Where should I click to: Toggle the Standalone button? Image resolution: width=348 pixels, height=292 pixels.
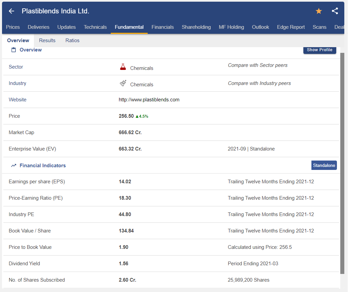click(324, 165)
